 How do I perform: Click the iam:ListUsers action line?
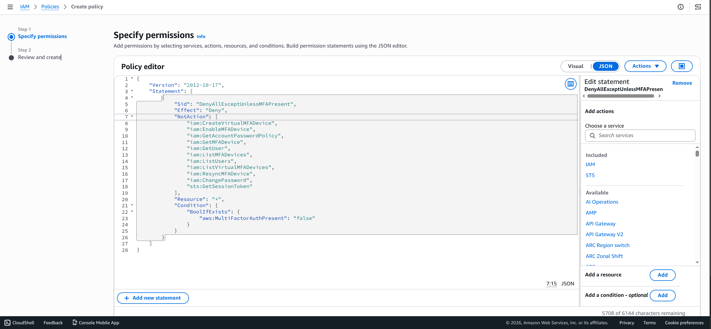coord(211,161)
